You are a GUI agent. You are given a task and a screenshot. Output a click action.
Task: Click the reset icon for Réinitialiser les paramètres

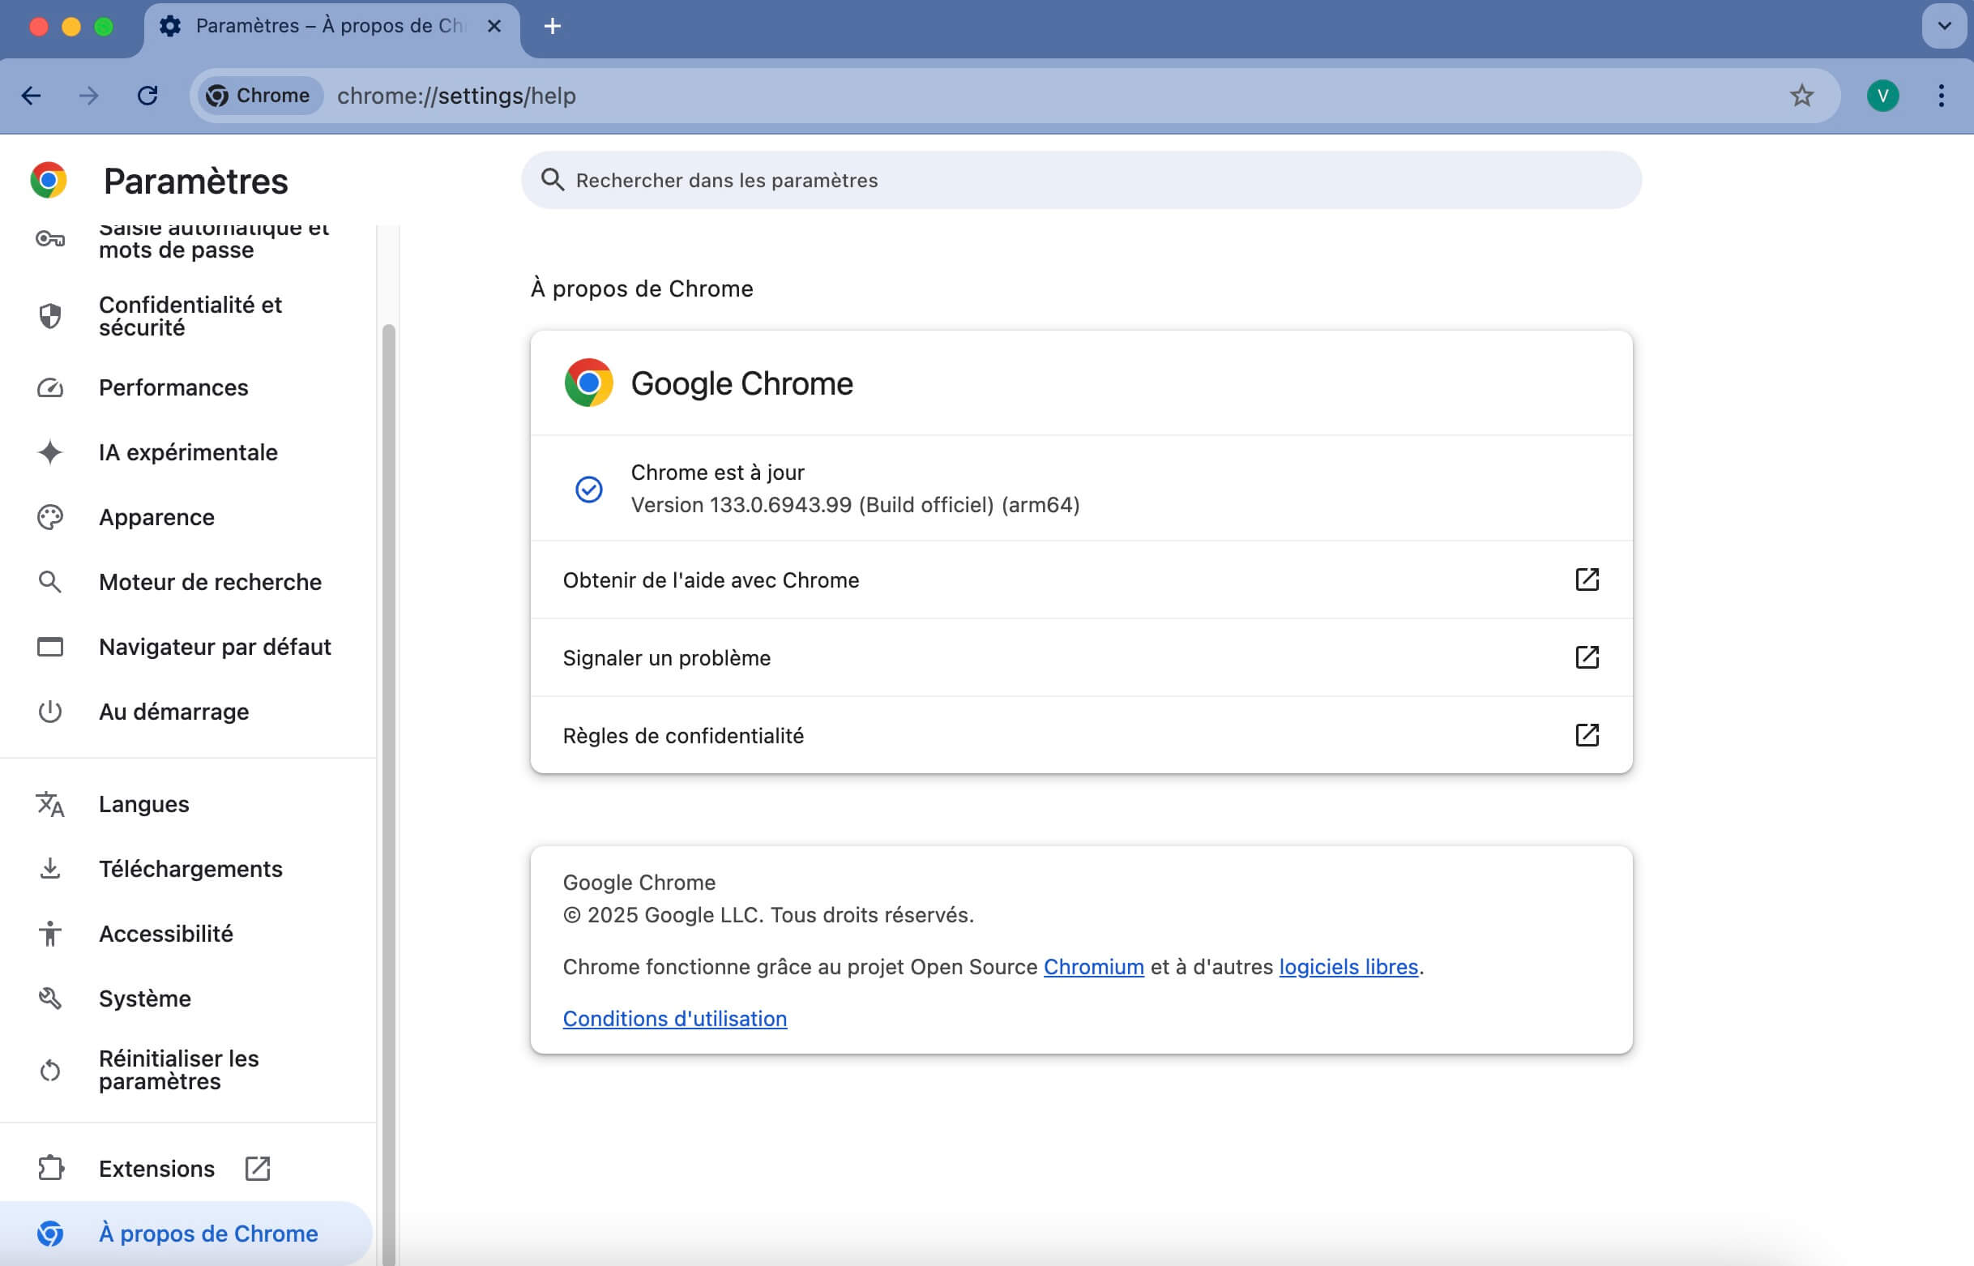pos(50,1071)
